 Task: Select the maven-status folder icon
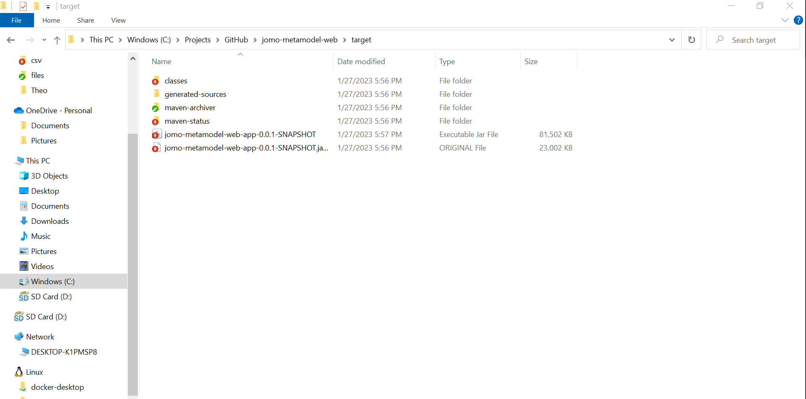click(156, 121)
